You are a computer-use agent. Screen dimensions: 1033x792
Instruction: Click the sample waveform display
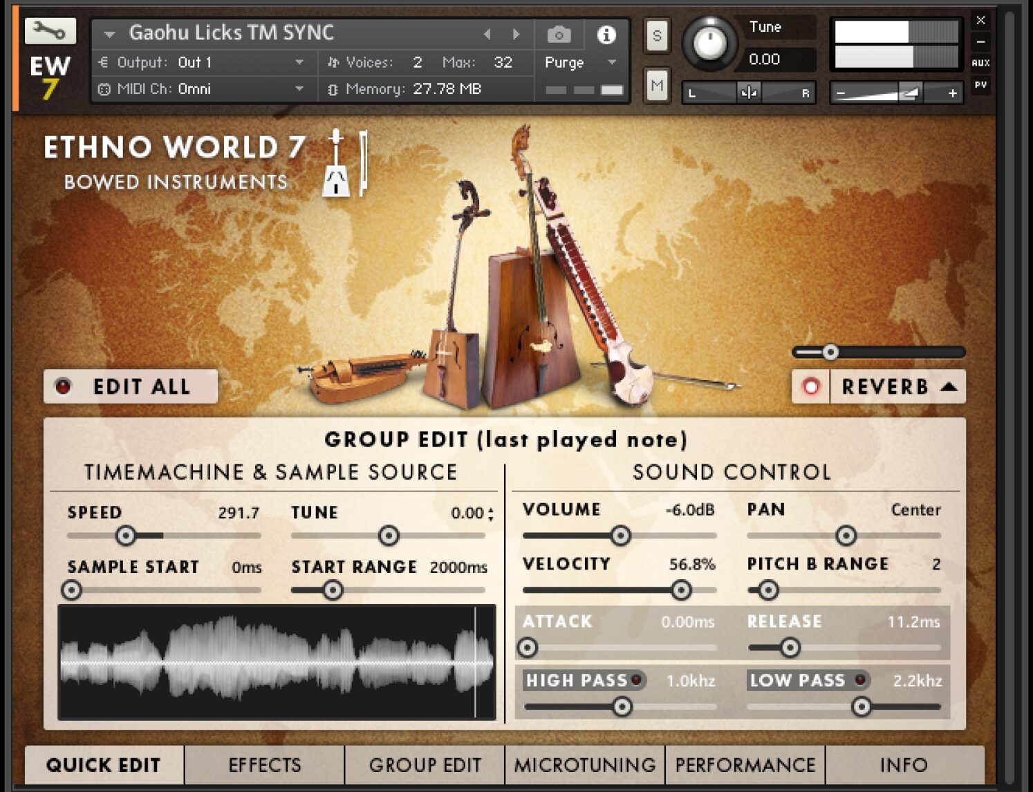click(x=277, y=662)
